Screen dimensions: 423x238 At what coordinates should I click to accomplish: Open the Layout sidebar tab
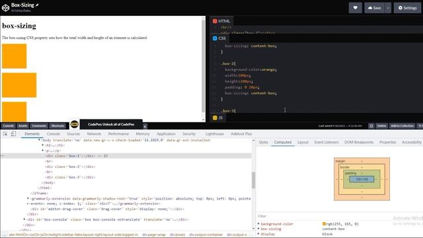(x=303, y=142)
